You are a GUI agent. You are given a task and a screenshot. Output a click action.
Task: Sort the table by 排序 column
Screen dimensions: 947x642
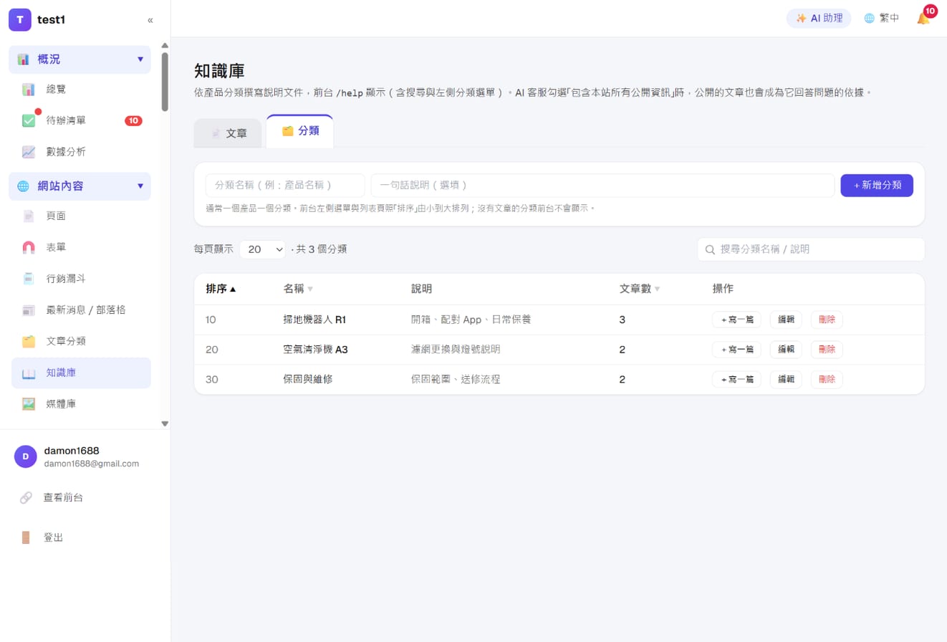point(221,289)
